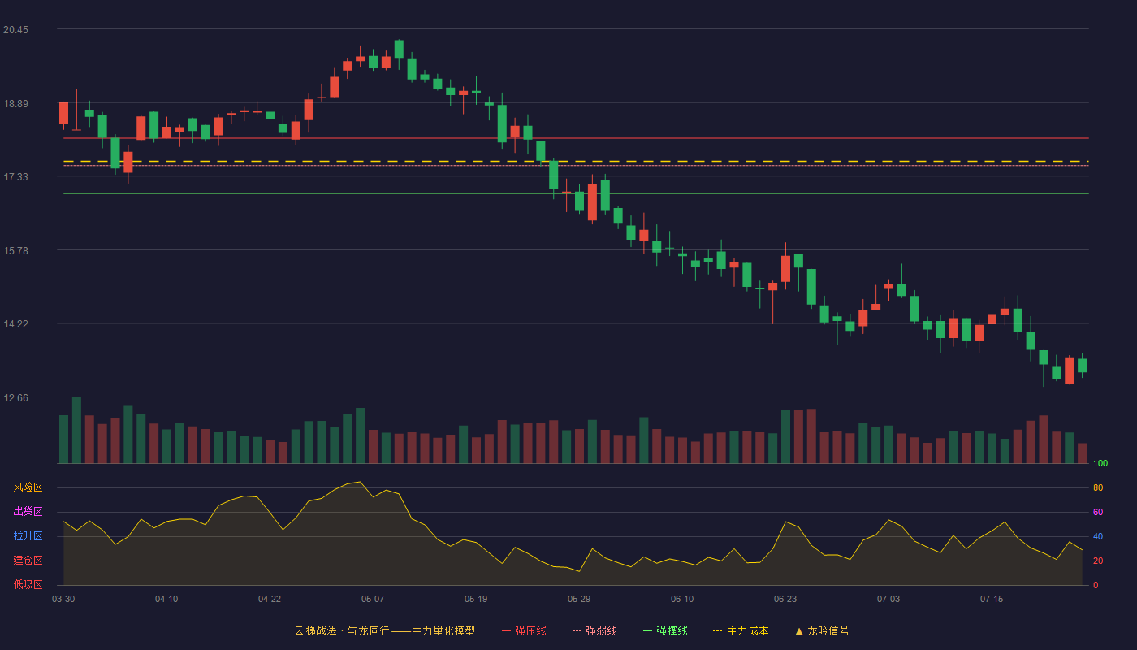Click the 拉升区 zone label
Viewport: 1137px width, 650px height.
click(x=28, y=536)
